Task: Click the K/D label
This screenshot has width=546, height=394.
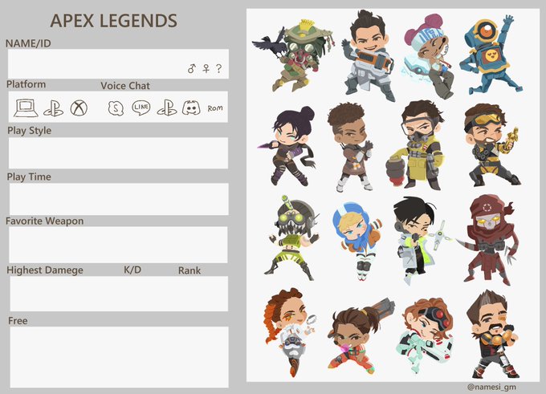Action: pos(132,270)
